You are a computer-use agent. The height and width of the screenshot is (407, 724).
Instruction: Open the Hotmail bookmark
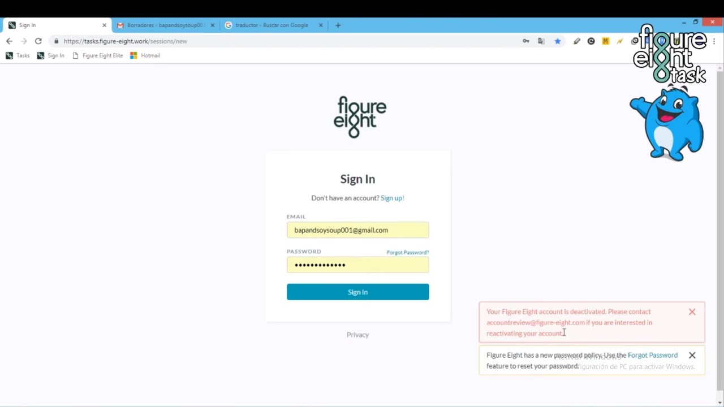click(145, 55)
